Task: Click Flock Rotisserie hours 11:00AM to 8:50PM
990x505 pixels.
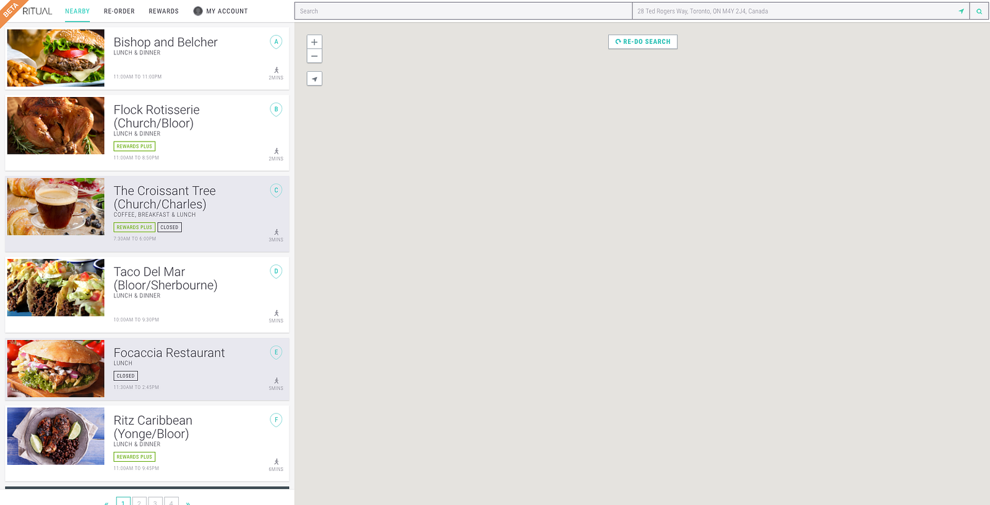Action: (x=136, y=158)
